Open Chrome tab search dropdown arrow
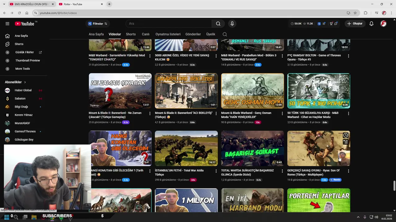 pos(4,4)
